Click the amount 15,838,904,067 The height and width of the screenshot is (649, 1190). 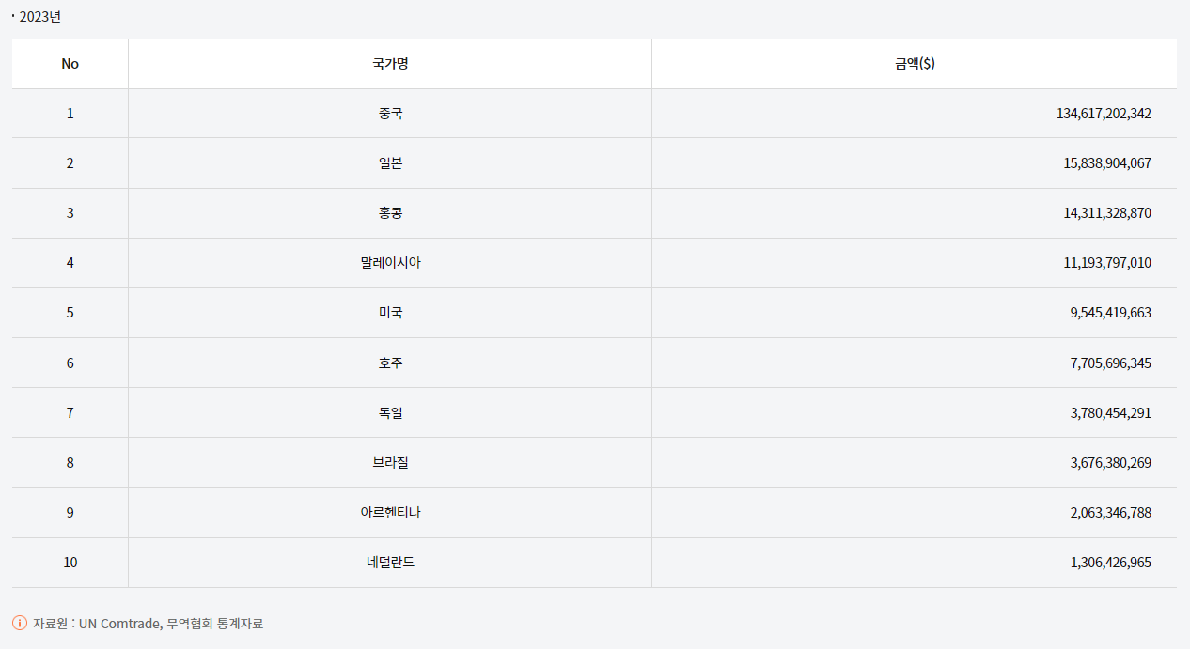(x=1106, y=163)
